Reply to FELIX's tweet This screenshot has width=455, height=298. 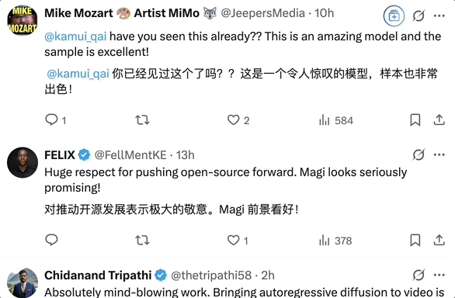pyautogui.click(x=52, y=240)
